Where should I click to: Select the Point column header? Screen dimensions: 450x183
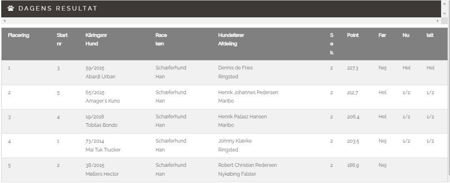(x=353, y=35)
